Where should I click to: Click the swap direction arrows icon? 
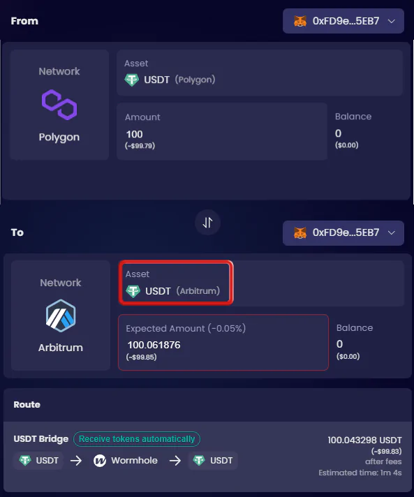207,223
